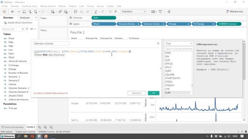Click the Date pill on Colonnes

(104, 18)
